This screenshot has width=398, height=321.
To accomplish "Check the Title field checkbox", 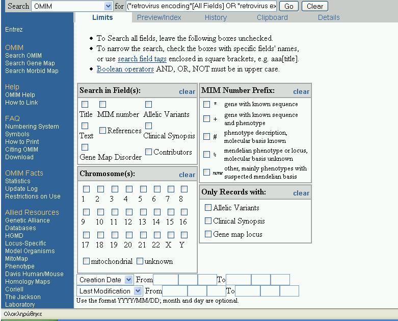I will [x=85, y=104].
